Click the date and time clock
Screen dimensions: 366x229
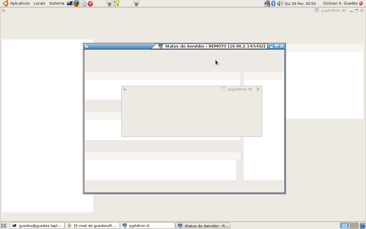point(300,3)
